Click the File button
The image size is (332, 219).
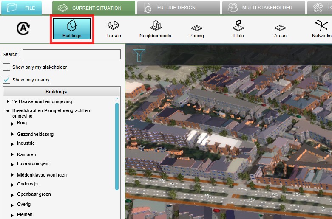21,8
